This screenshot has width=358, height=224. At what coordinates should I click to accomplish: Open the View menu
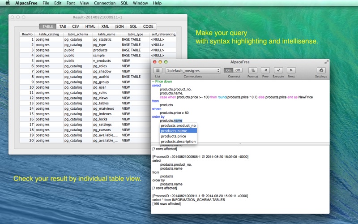pos(84,3)
